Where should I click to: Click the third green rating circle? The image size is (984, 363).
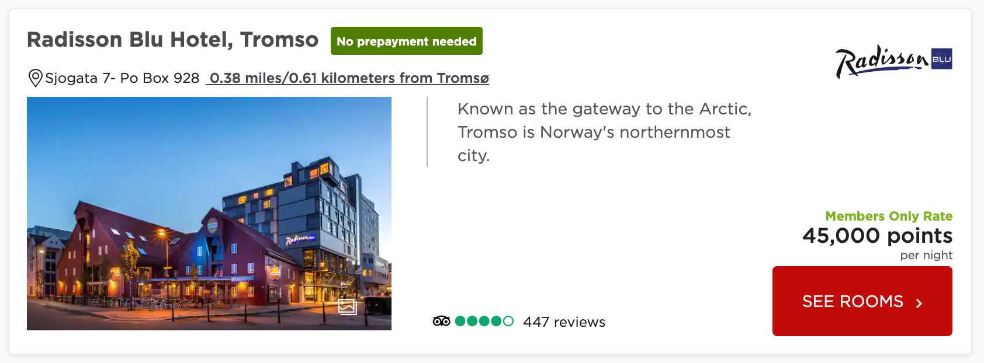484,321
